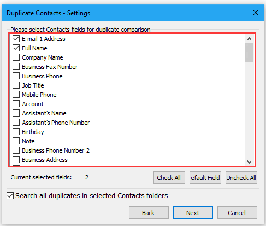
Task: Toggle Search all duplicates in selected folders
Action: [10, 196]
